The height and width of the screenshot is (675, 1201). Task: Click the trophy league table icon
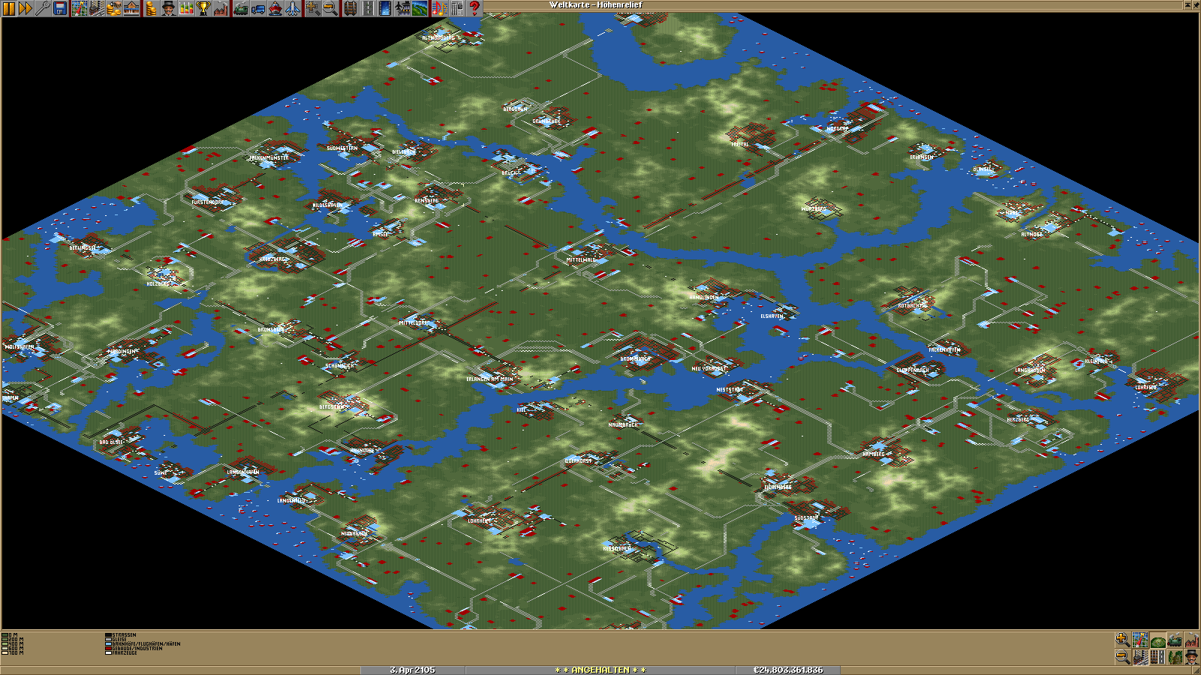203,8
